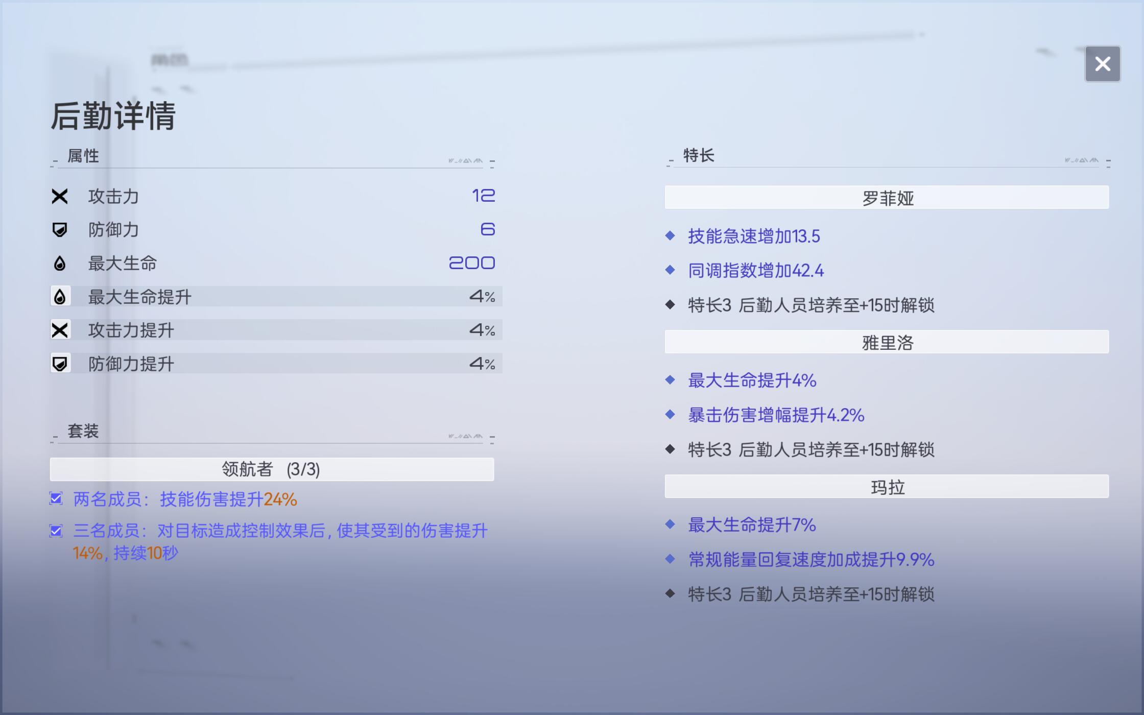
Task: Click the 防御力 shield icon
Action: 60,230
